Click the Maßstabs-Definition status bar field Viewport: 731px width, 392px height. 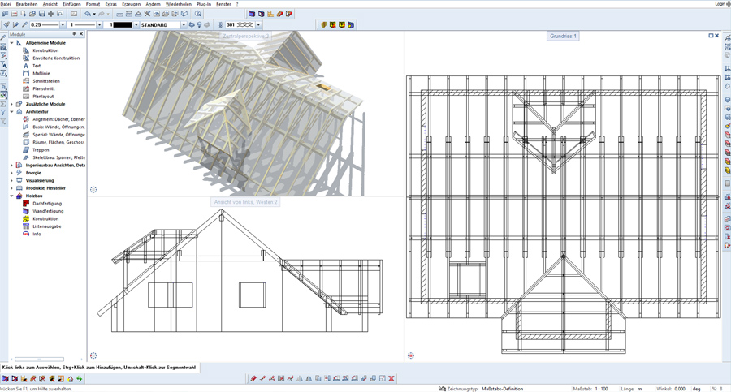502,389
